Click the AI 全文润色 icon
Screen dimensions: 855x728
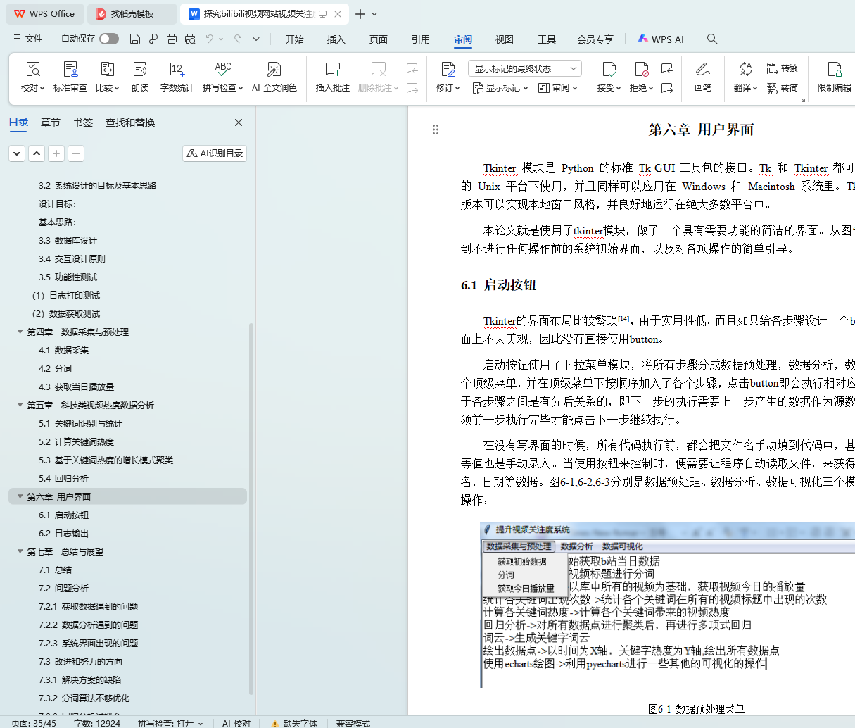click(x=274, y=70)
